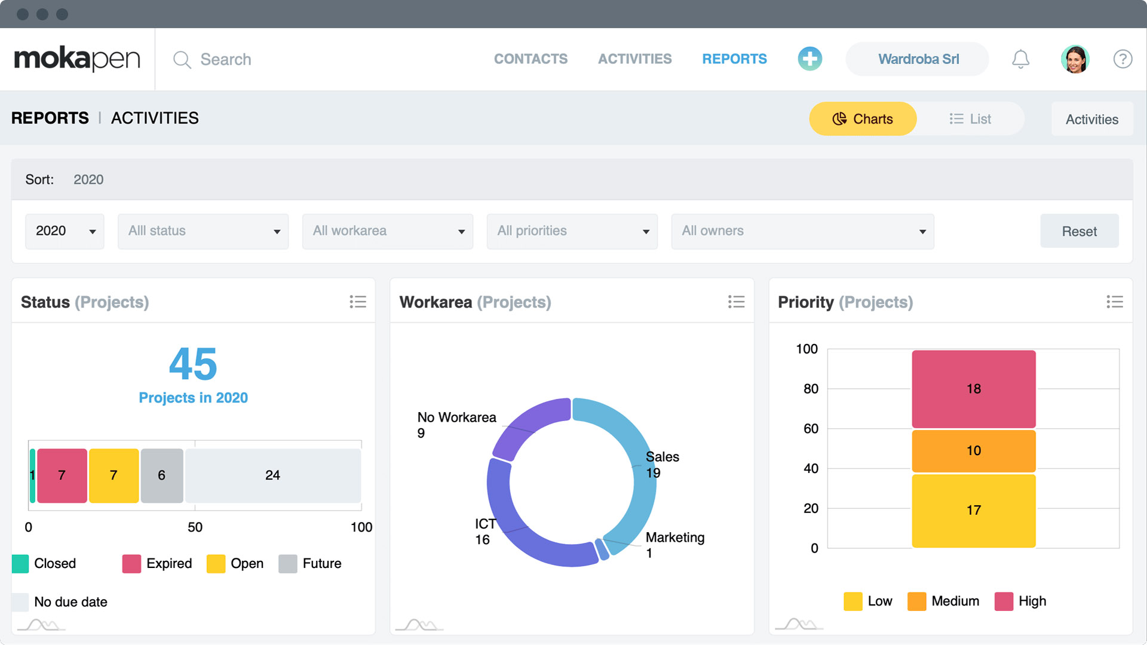Screen dimensions: 1147x645
Task: Click the mokapen logo
Action: pos(78,59)
